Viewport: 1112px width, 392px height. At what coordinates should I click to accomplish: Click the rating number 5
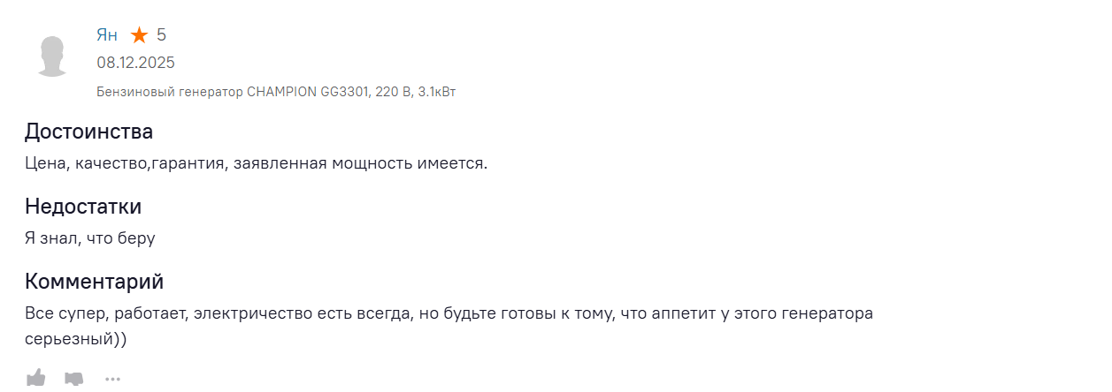click(161, 35)
